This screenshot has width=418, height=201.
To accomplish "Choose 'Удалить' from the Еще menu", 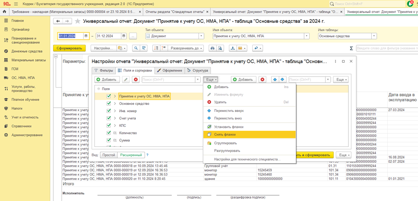I will pyautogui.click(x=249, y=102).
